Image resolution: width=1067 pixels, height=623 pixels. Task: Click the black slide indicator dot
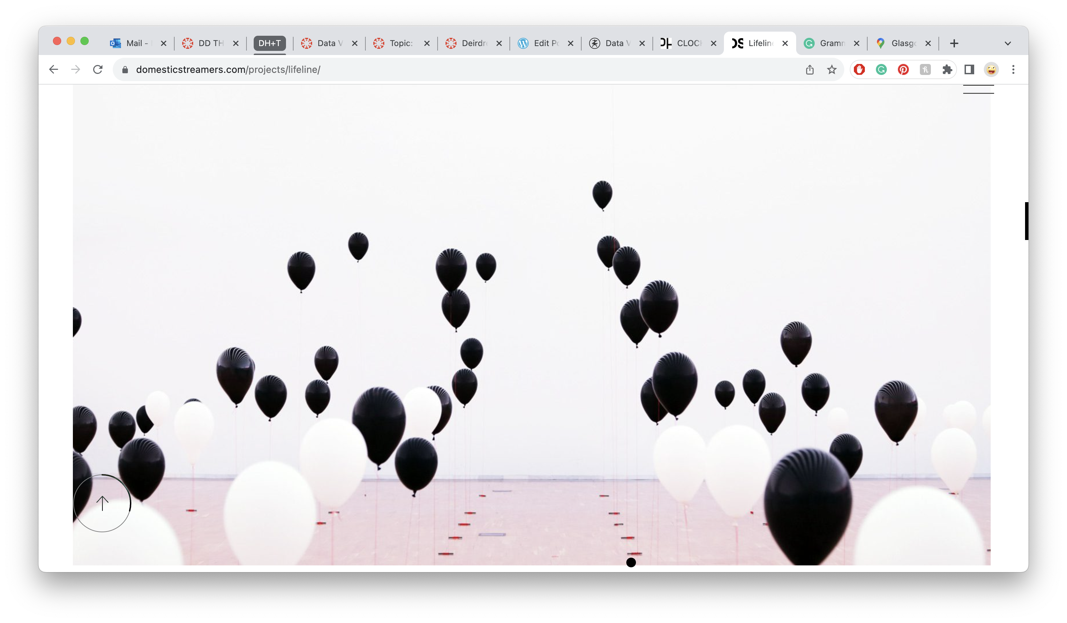click(631, 562)
